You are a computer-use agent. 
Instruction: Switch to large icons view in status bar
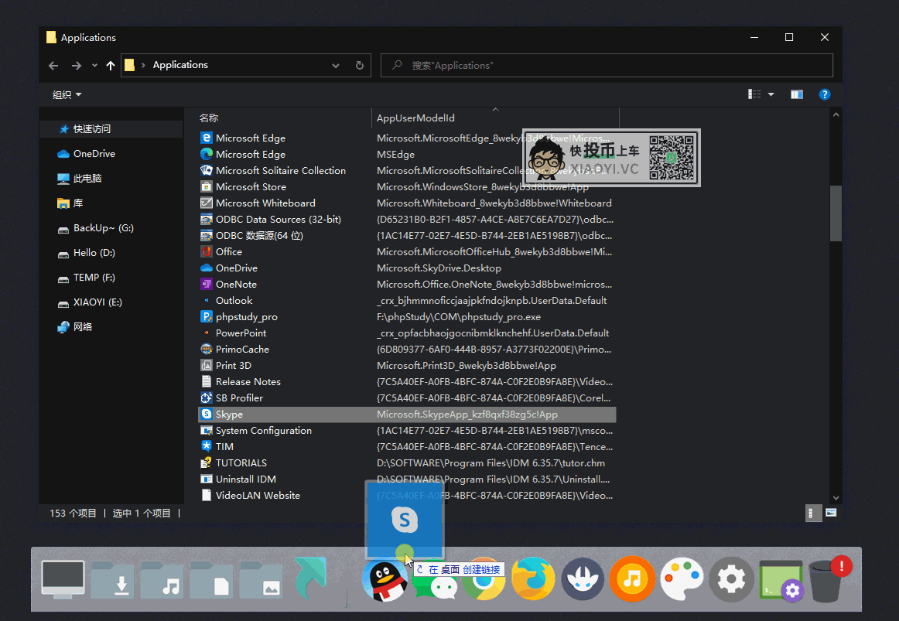click(831, 513)
